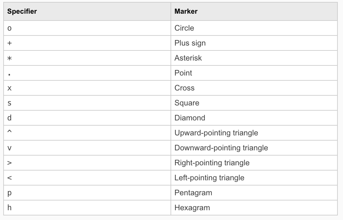Select the Cross marker cell
Image resolution: width=343 pixels, height=220 pixels.
coord(185,88)
